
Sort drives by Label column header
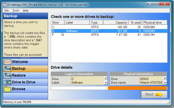pos(77,23)
